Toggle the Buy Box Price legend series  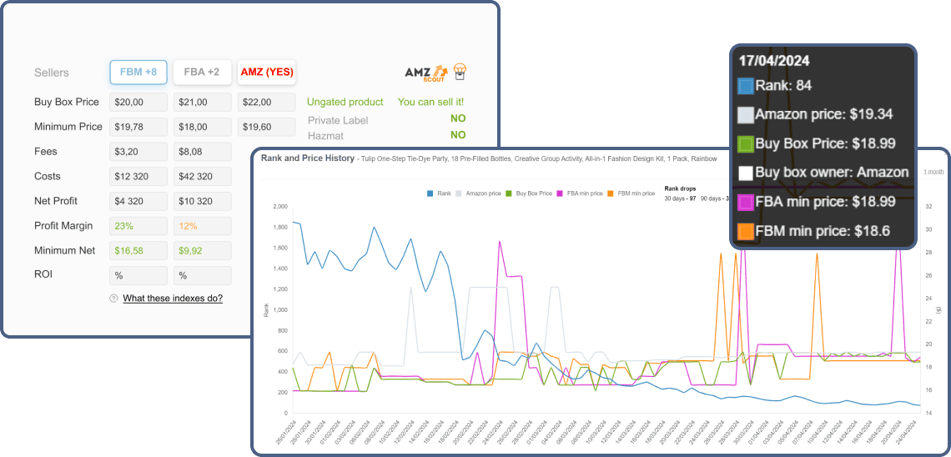point(530,193)
